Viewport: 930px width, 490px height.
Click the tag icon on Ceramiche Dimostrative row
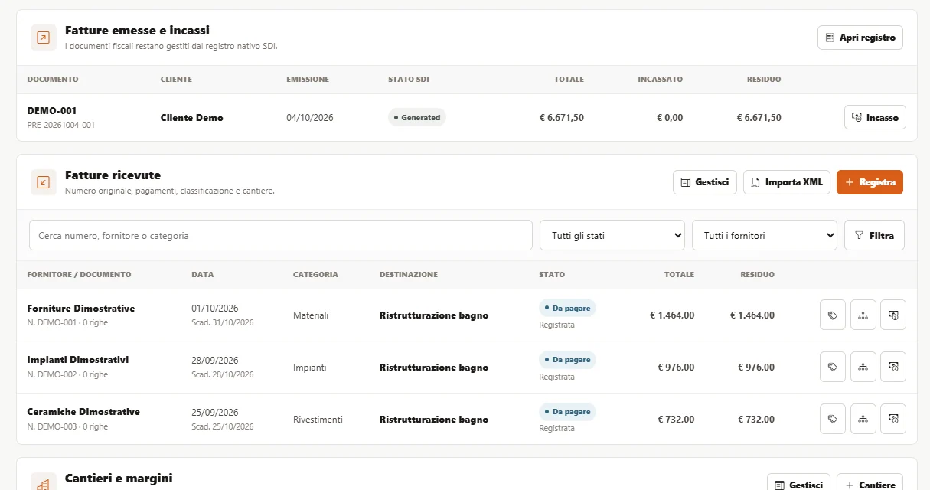pos(833,419)
